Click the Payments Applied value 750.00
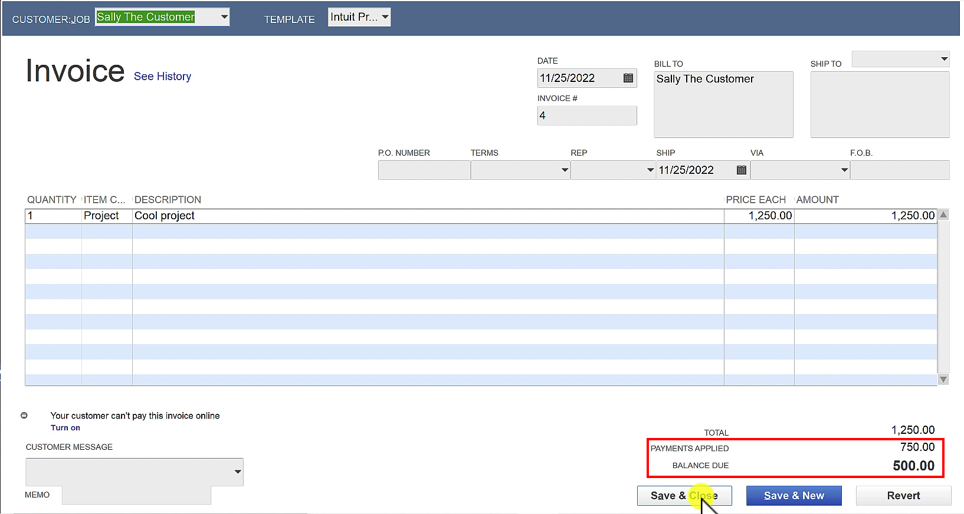 (917, 447)
